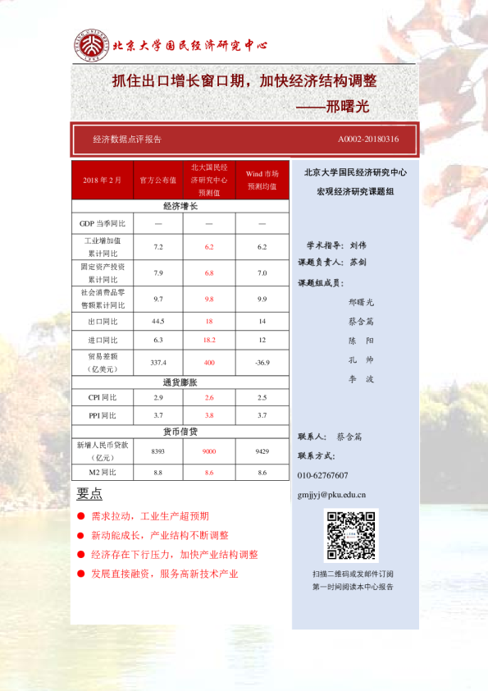Select the official retail sales value 9.7
488x691 pixels.
(158, 299)
